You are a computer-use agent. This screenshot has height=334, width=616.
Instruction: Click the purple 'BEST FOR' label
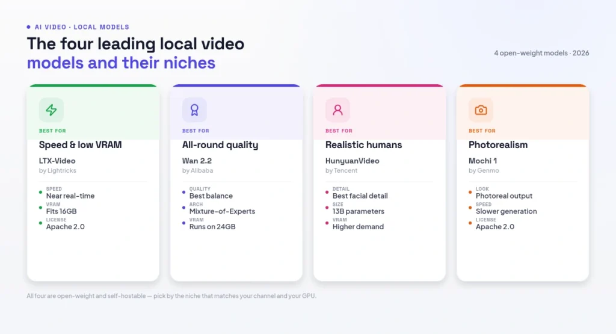click(x=196, y=131)
